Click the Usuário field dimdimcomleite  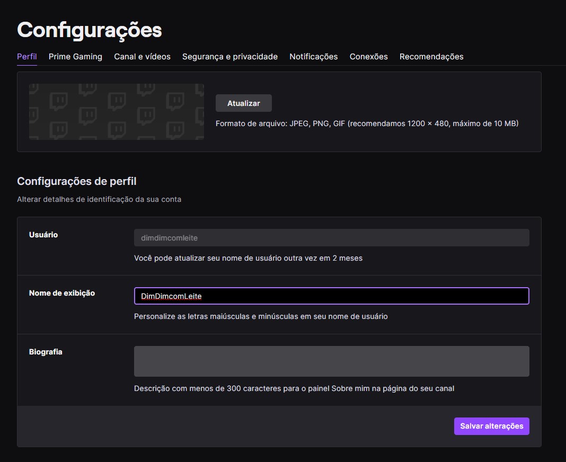331,238
